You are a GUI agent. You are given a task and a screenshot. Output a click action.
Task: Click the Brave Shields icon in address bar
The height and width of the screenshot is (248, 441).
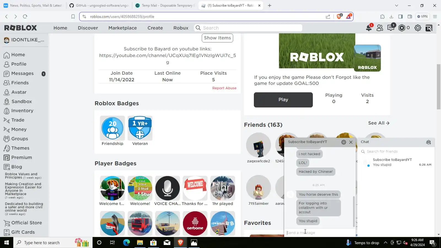(339, 17)
